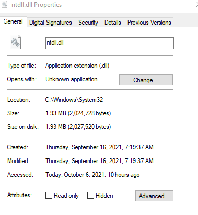Tick the Hidden attribute checkbox
Viewport: 198px width, 215px height.
click(90, 195)
